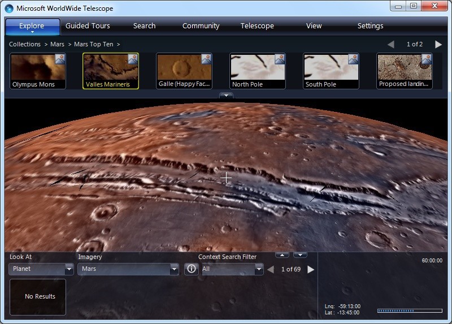The height and width of the screenshot is (324, 452).
Task: Go to previous thumbnail page arrow
Action: 391,45
